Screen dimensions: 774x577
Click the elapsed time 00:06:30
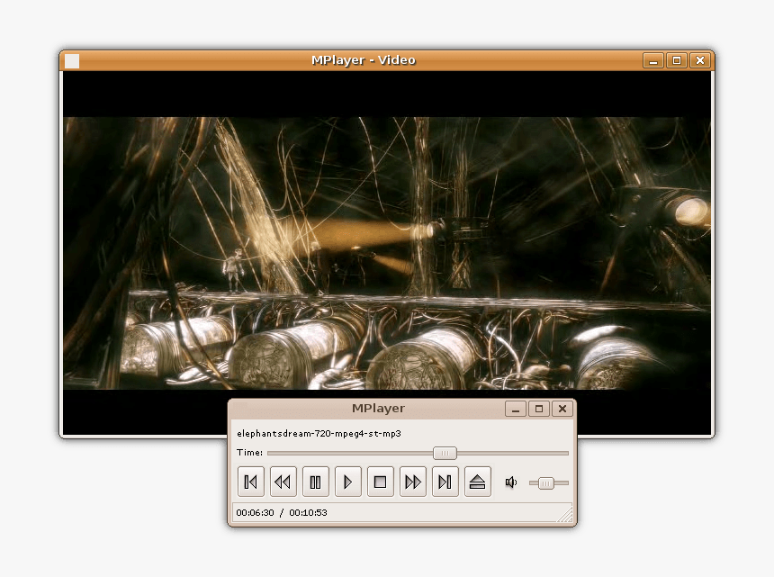[255, 513]
